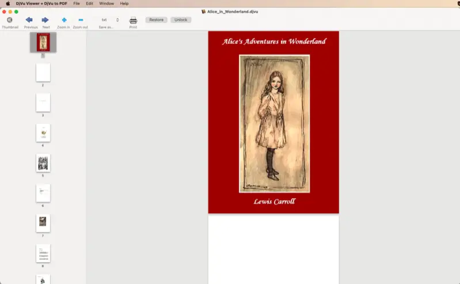The image size is (460, 284).
Task: Select page 3 thumbnail
Action: pos(43,103)
